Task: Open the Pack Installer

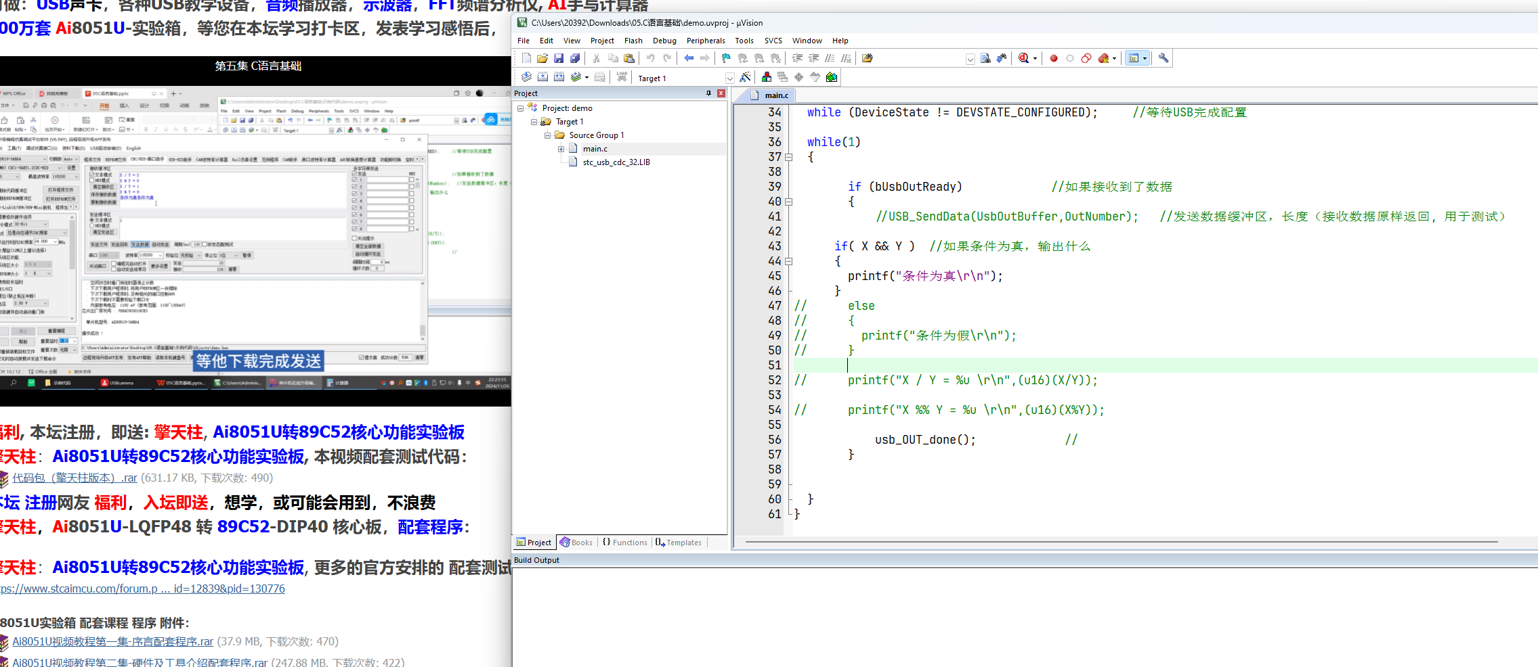Action: point(832,77)
